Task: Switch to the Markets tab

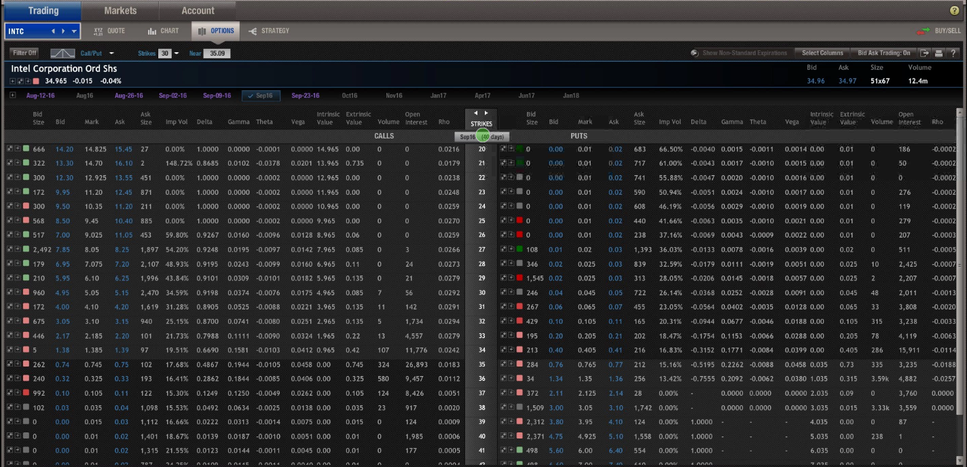Action: pyautogui.click(x=120, y=11)
